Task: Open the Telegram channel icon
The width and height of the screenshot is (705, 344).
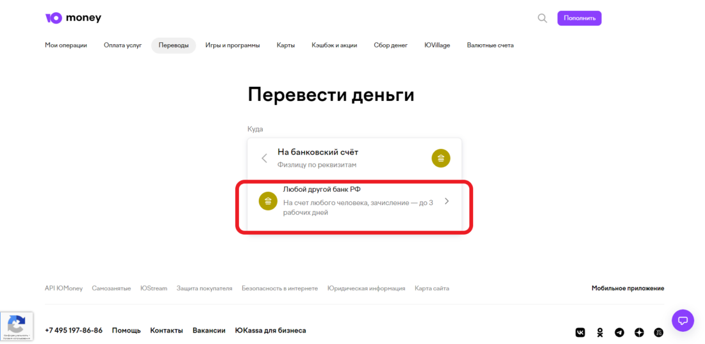Action: (x=619, y=332)
